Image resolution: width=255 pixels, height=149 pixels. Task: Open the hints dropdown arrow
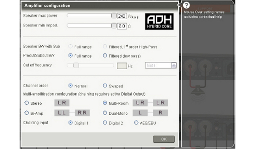click(x=174, y=65)
